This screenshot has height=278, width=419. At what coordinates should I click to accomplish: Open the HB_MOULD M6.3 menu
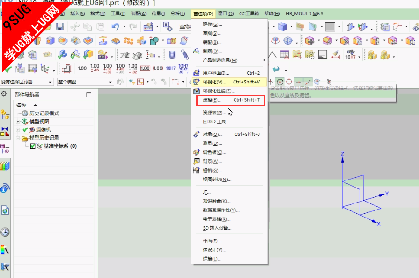click(304, 14)
